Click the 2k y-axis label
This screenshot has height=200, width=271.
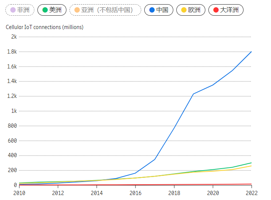(14, 37)
